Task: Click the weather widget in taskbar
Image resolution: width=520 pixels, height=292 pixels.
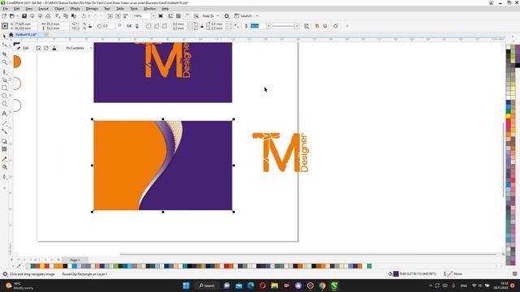Action: point(19,286)
